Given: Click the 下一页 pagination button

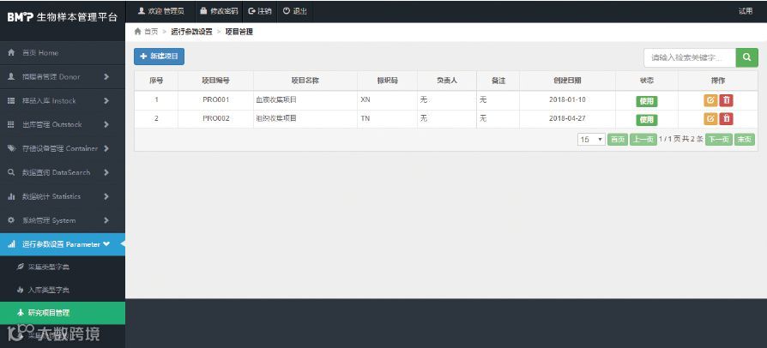Looking at the screenshot, I should pos(719,140).
